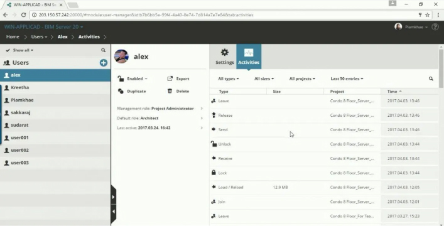Open the Users breadcrumb dropdown

pos(39,37)
